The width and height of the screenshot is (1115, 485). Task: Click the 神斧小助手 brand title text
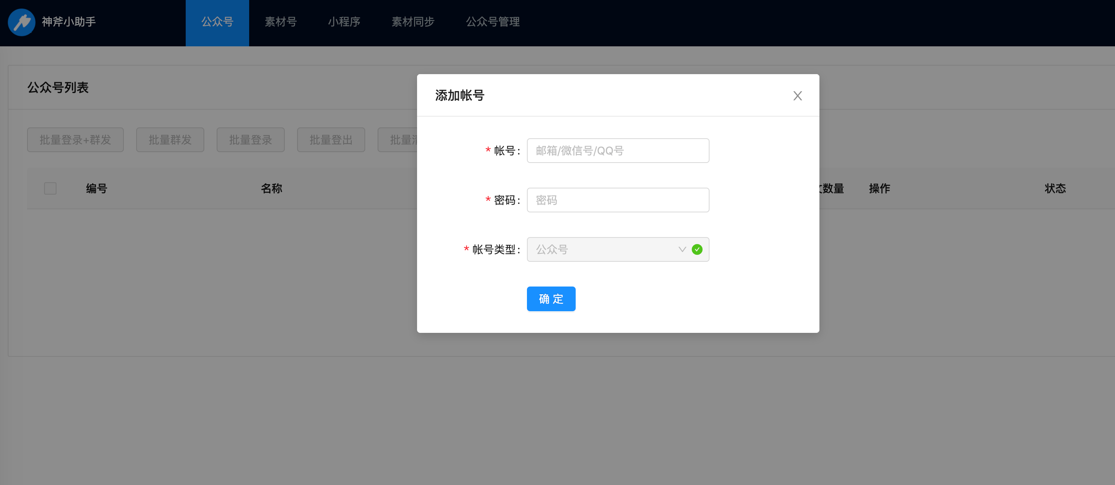(68, 22)
